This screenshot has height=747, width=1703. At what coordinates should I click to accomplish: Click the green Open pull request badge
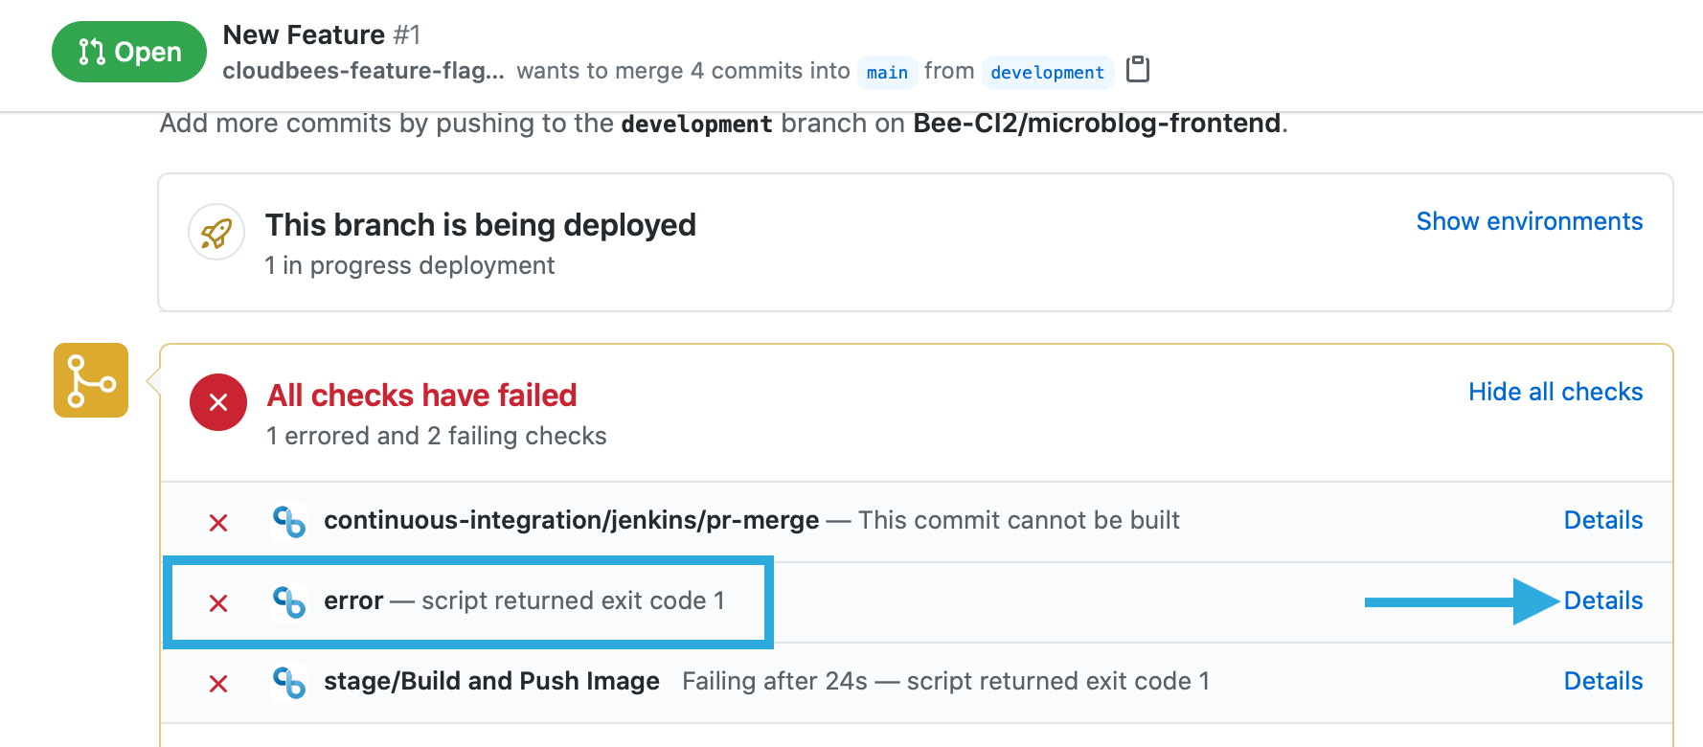pos(129,51)
